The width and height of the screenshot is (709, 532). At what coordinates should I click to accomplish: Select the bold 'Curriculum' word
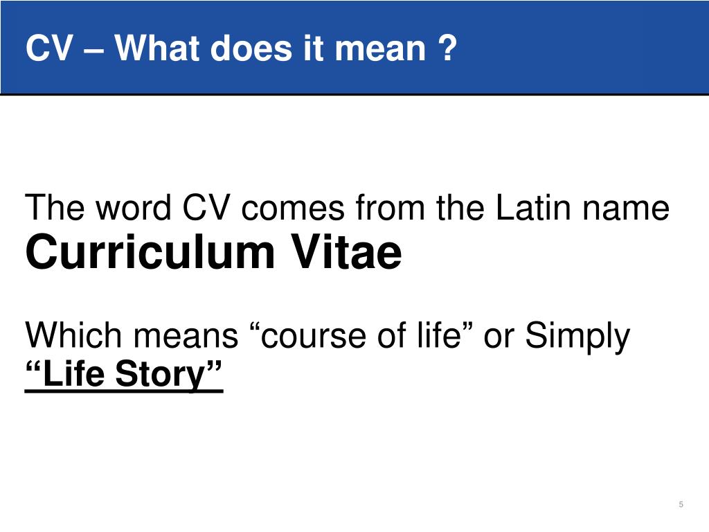click(x=150, y=251)
